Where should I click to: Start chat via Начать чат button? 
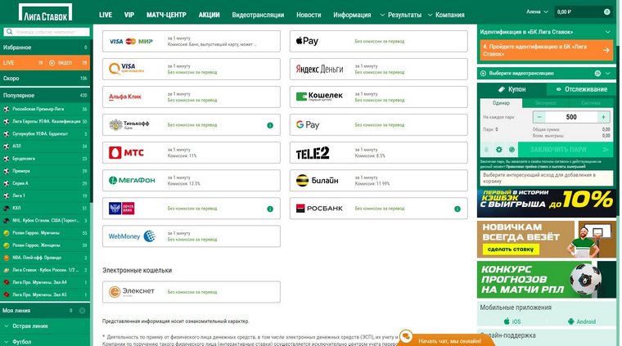pyautogui.click(x=446, y=340)
